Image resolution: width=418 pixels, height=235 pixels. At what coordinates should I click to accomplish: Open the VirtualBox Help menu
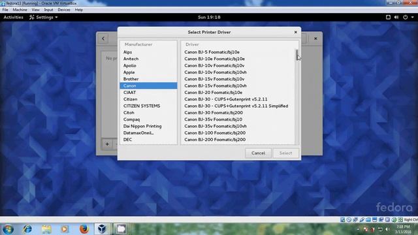78,10
